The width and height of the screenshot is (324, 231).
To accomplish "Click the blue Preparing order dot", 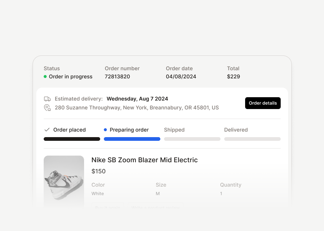I will tap(106, 130).
